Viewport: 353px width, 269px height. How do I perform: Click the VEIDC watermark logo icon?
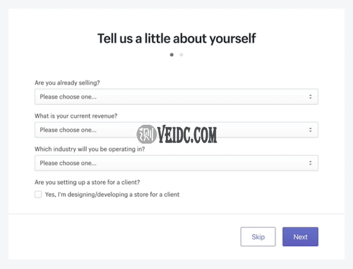[145, 135]
